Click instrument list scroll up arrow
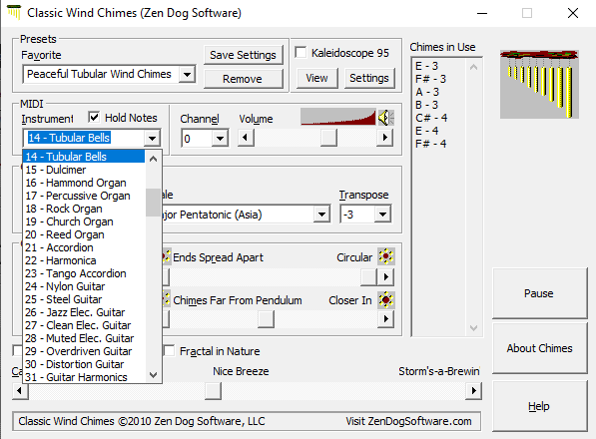 (153, 159)
